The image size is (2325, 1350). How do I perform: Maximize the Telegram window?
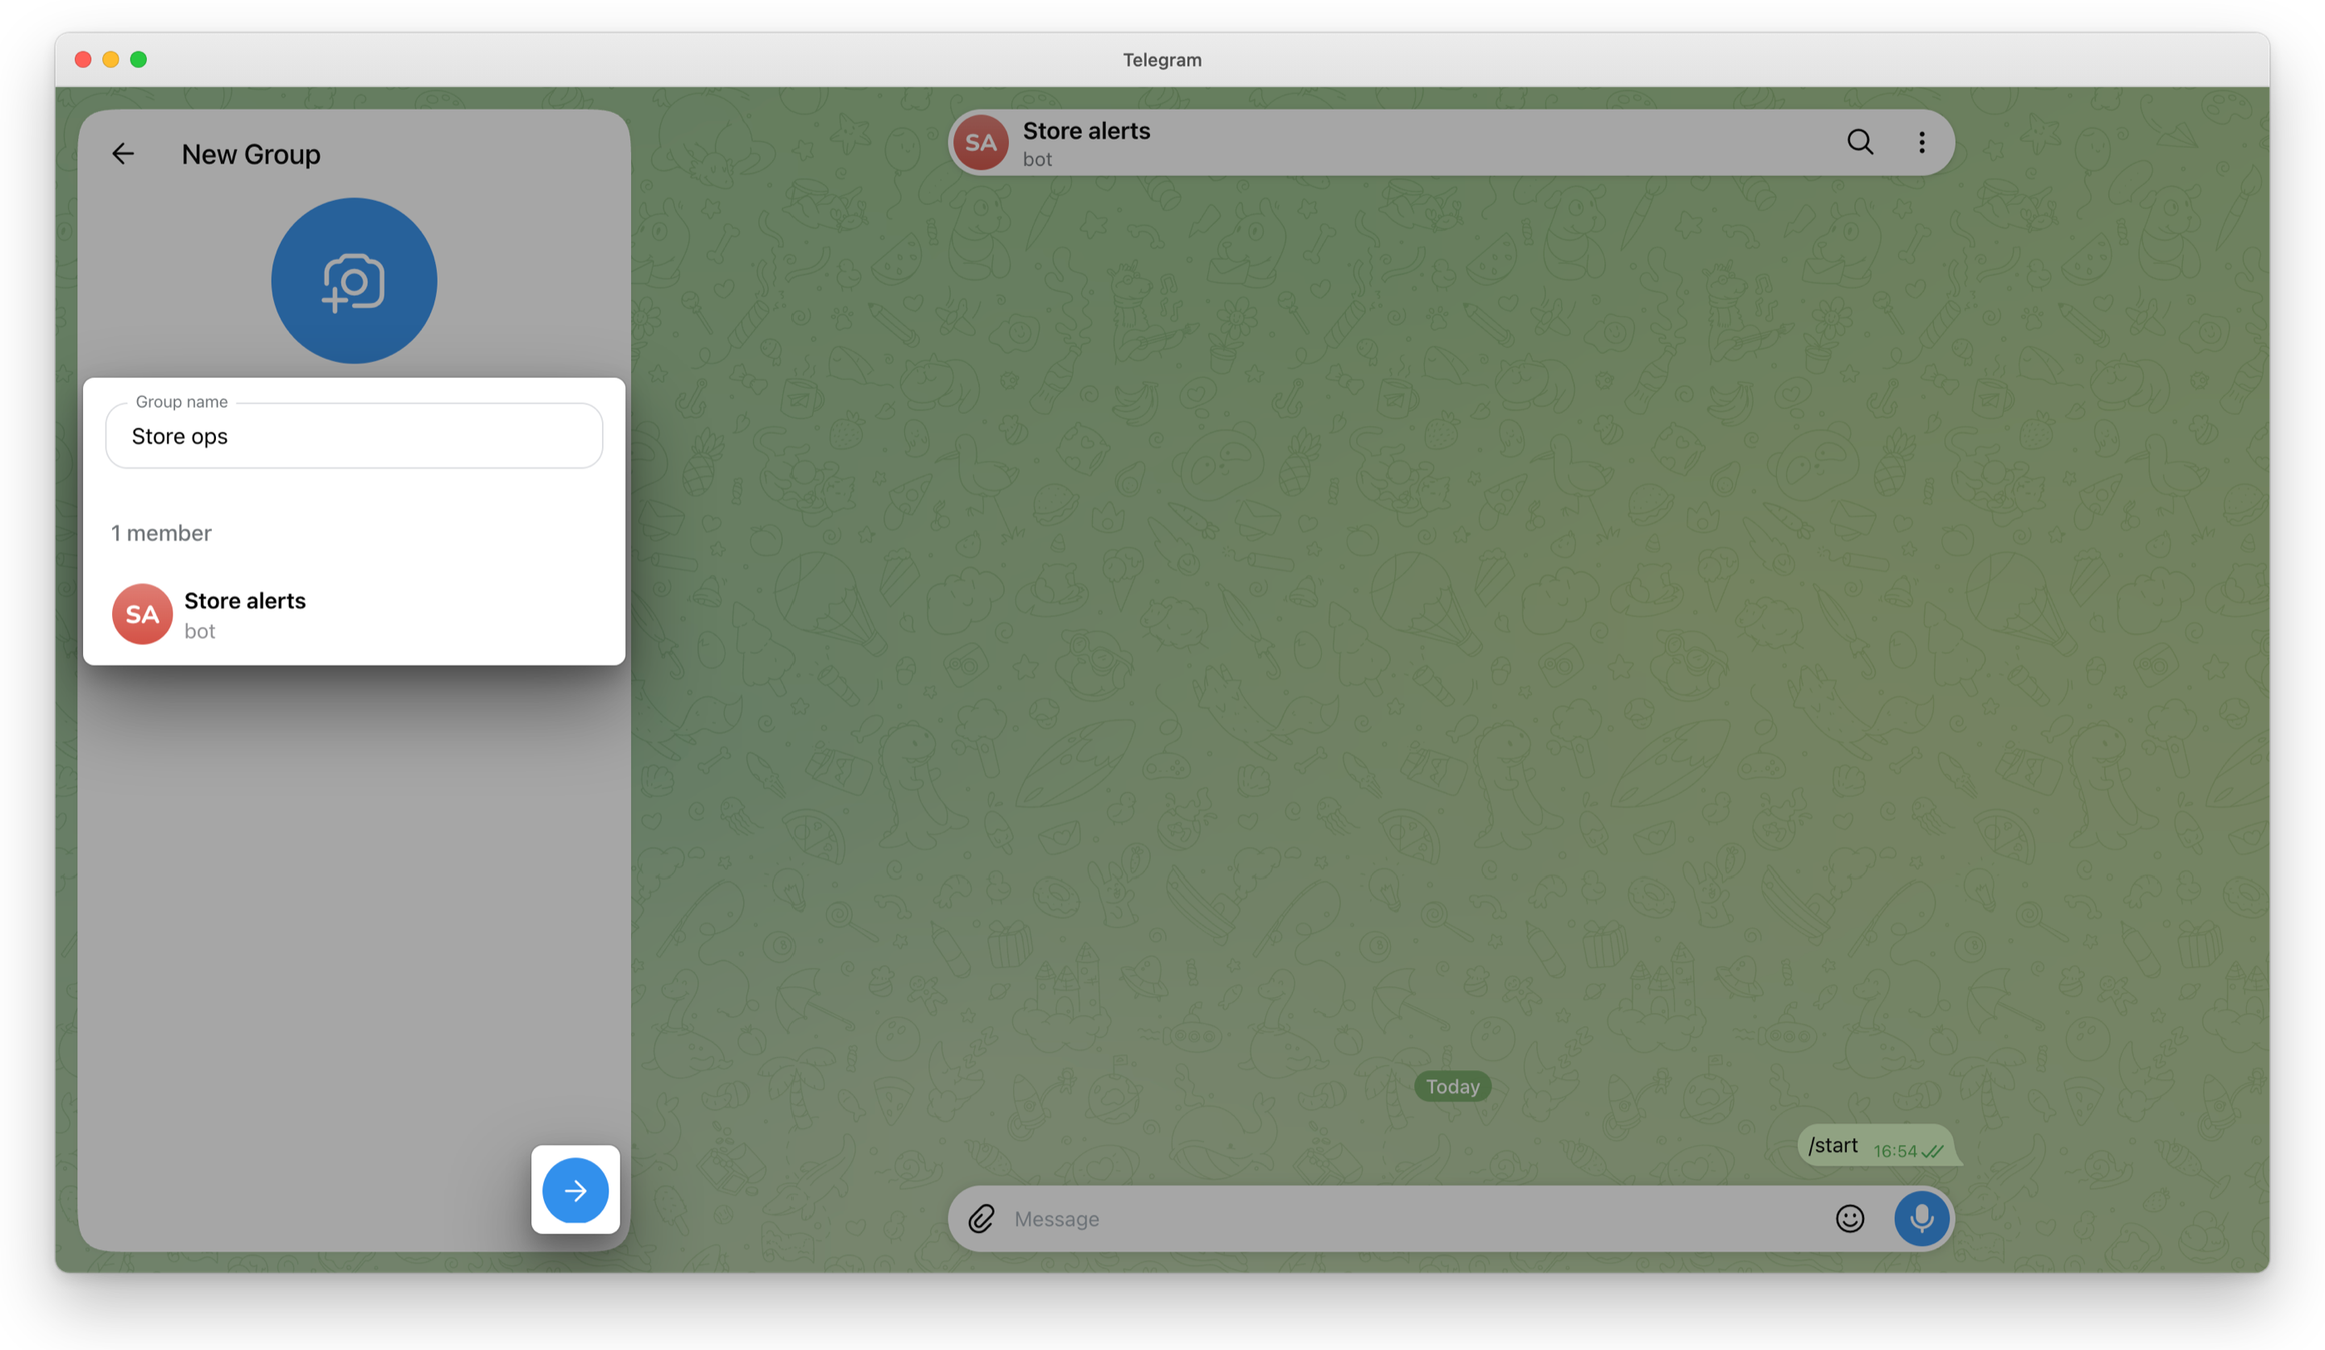click(139, 60)
